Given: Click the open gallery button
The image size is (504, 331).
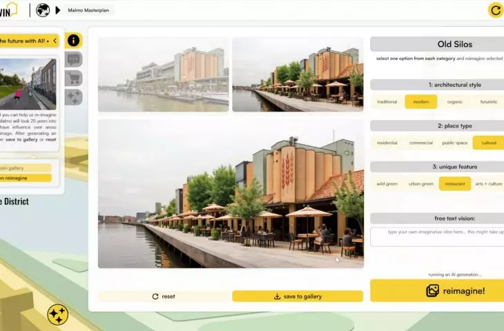Looking at the screenshot, I should [x=26, y=168].
